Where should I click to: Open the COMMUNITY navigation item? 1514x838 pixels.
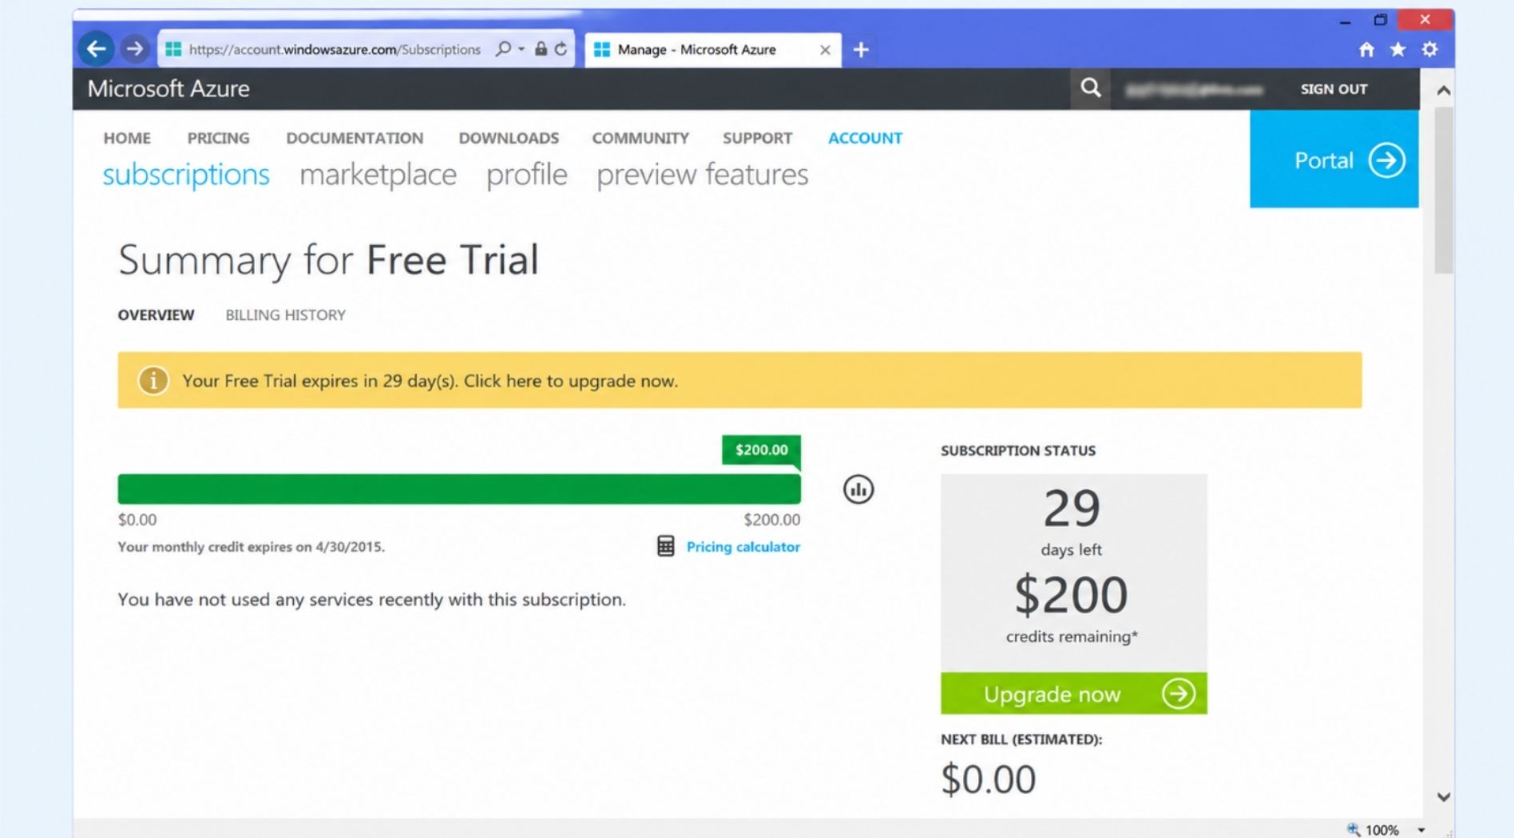[640, 138]
